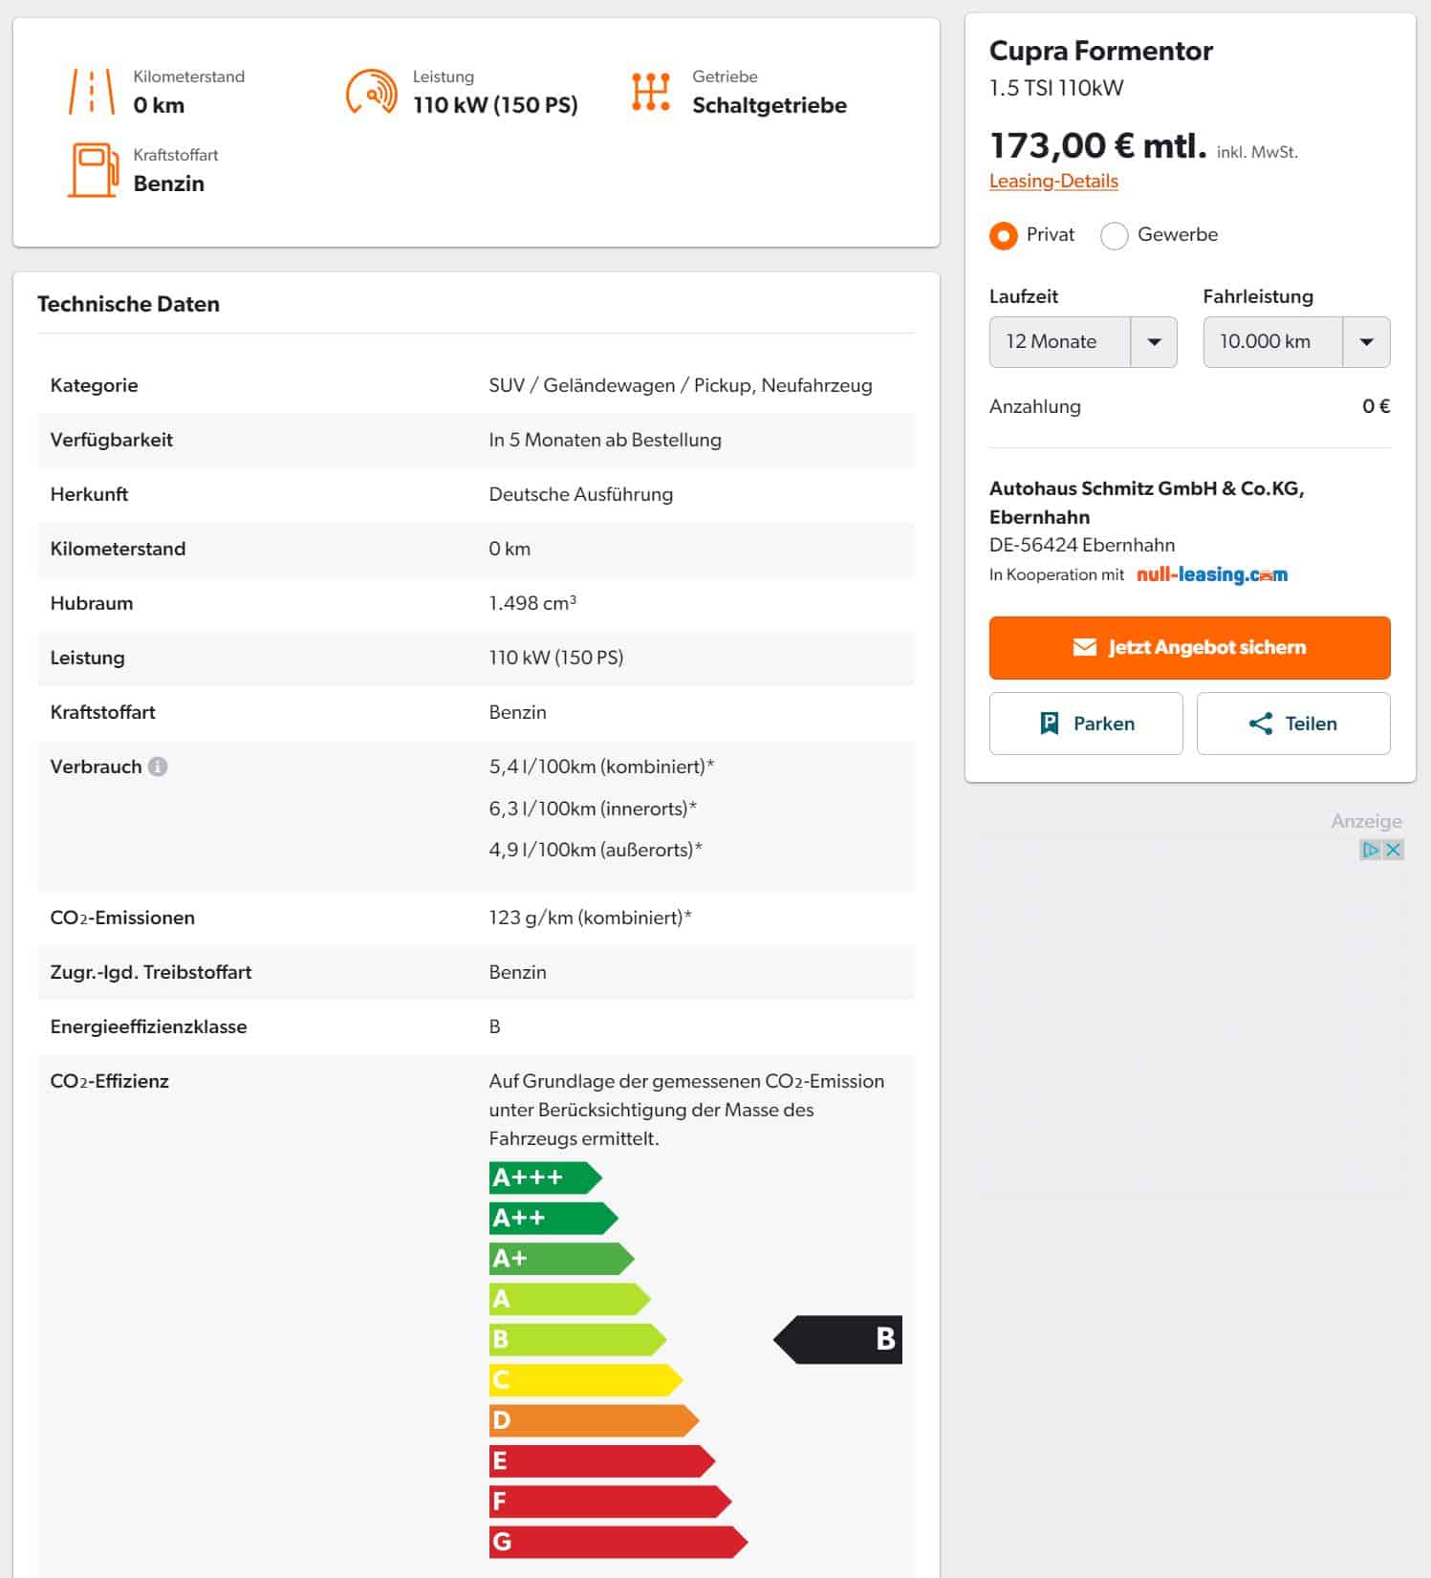Click the 1.498 cm³ Hubraum value
Image resolution: width=1431 pixels, height=1578 pixels.
pos(532,603)
